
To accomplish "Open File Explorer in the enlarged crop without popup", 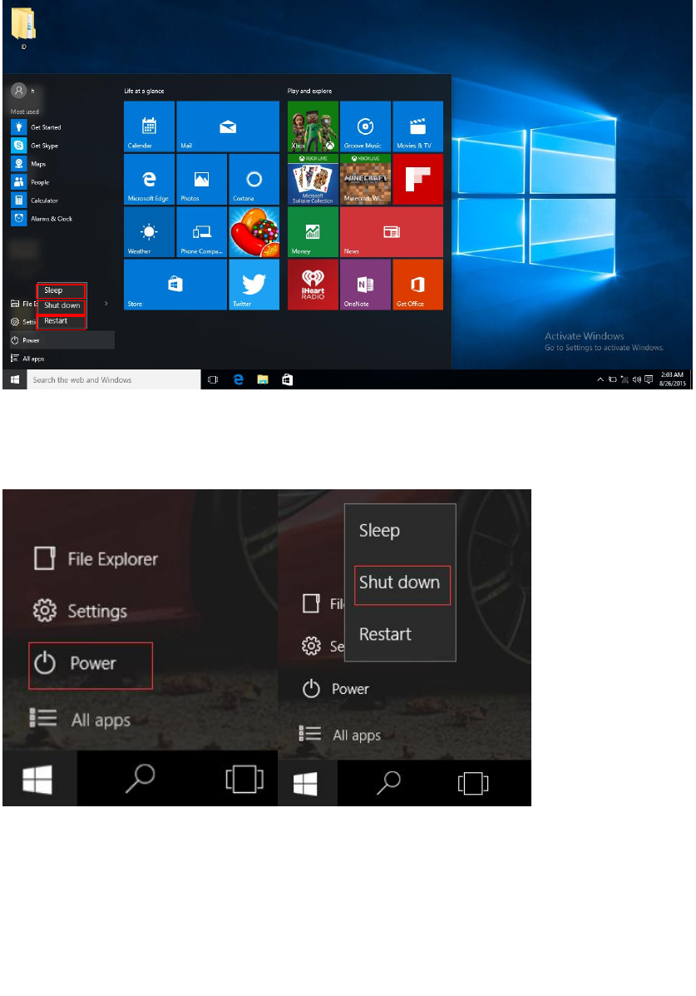I will (96, 559).
